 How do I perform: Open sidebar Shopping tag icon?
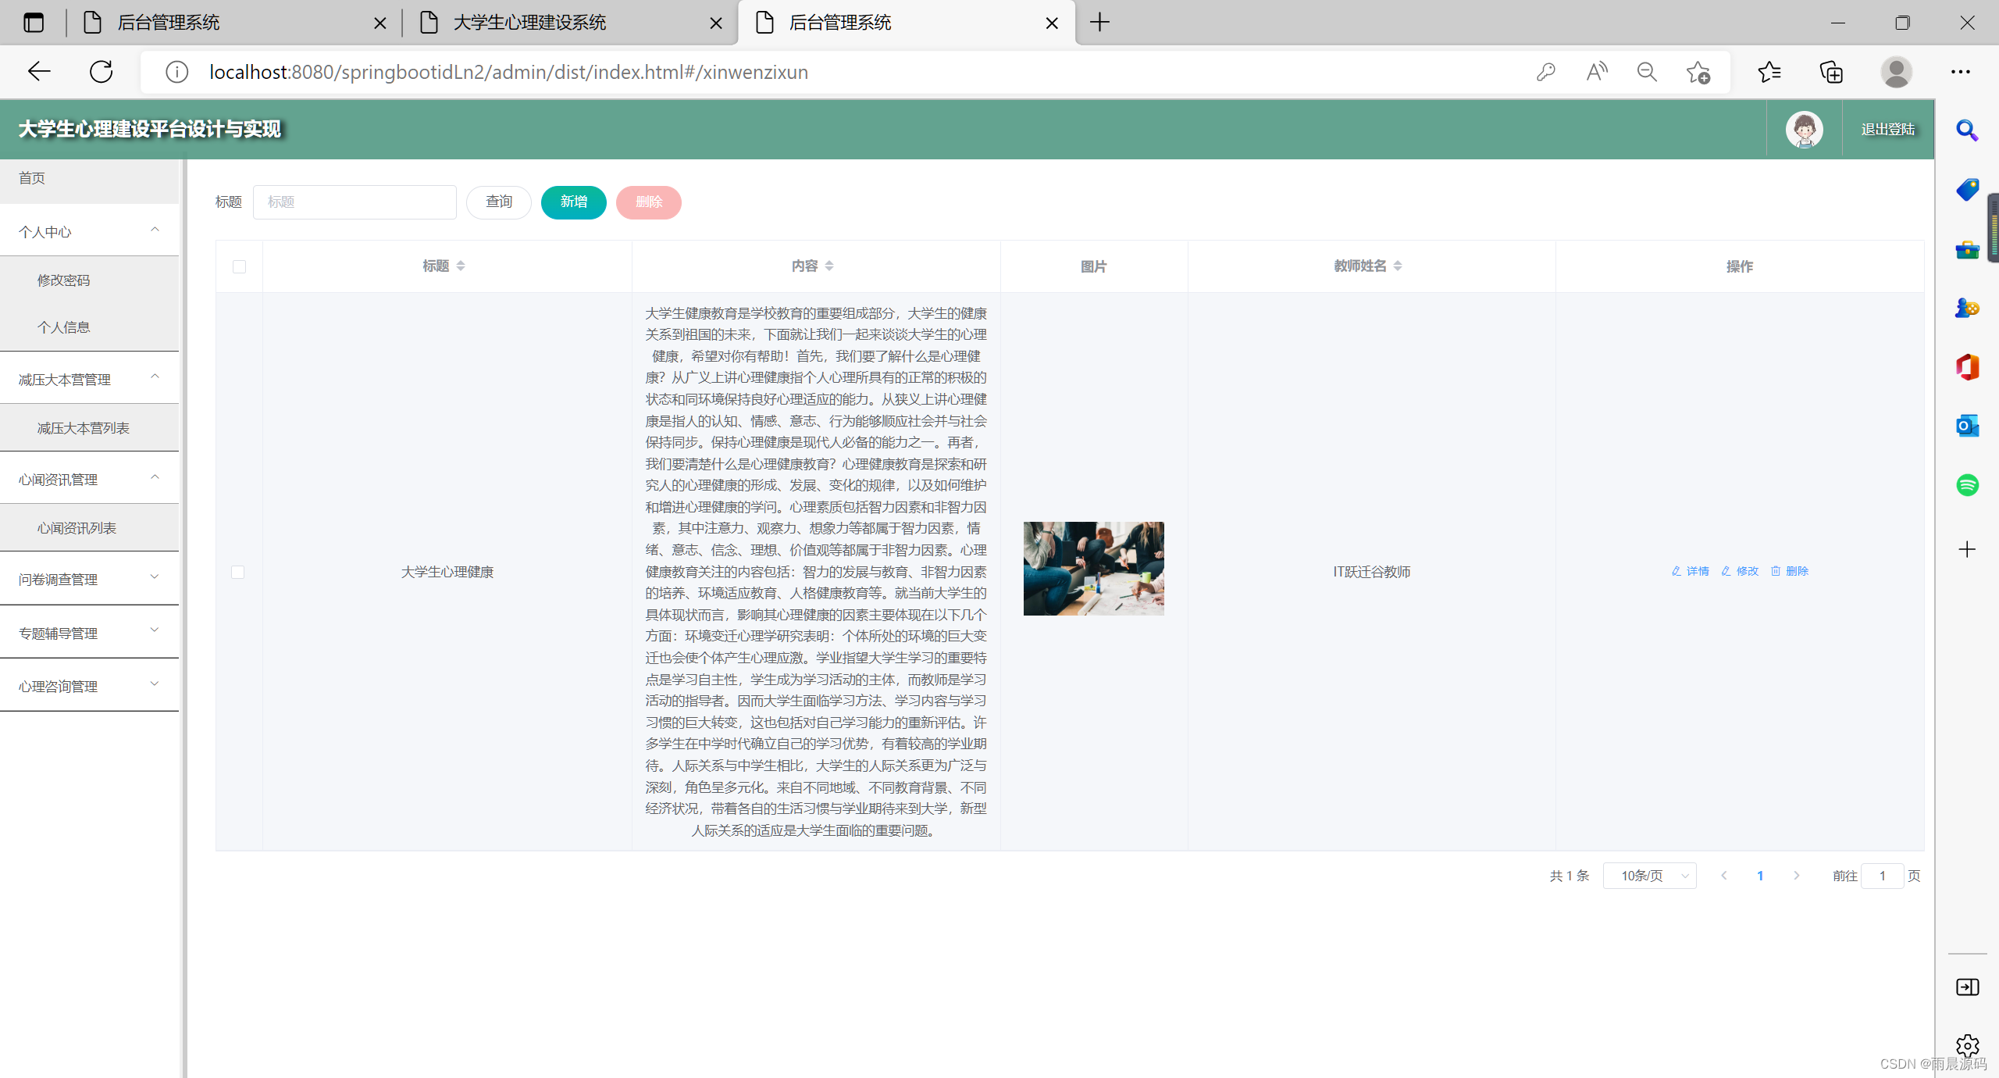[x=1967, y=189]
